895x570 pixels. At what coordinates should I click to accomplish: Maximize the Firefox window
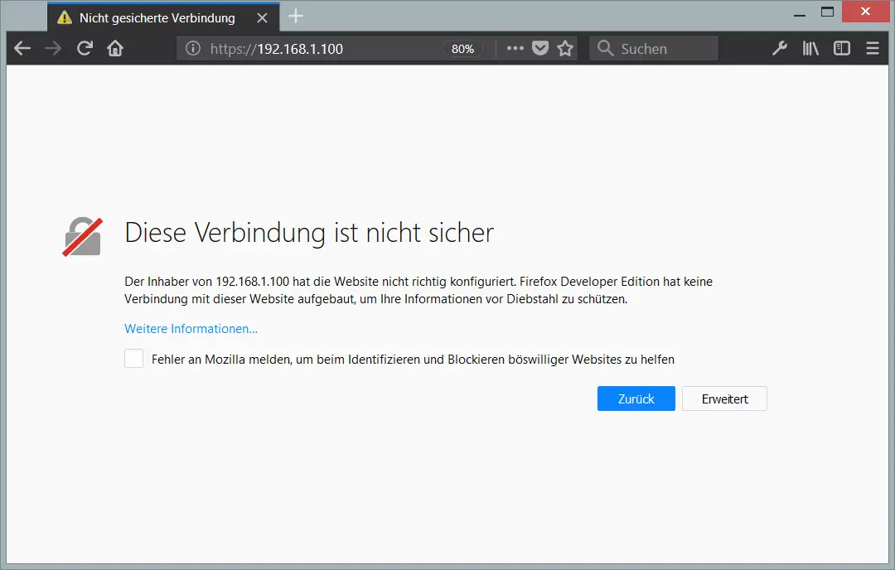[827, 12]
